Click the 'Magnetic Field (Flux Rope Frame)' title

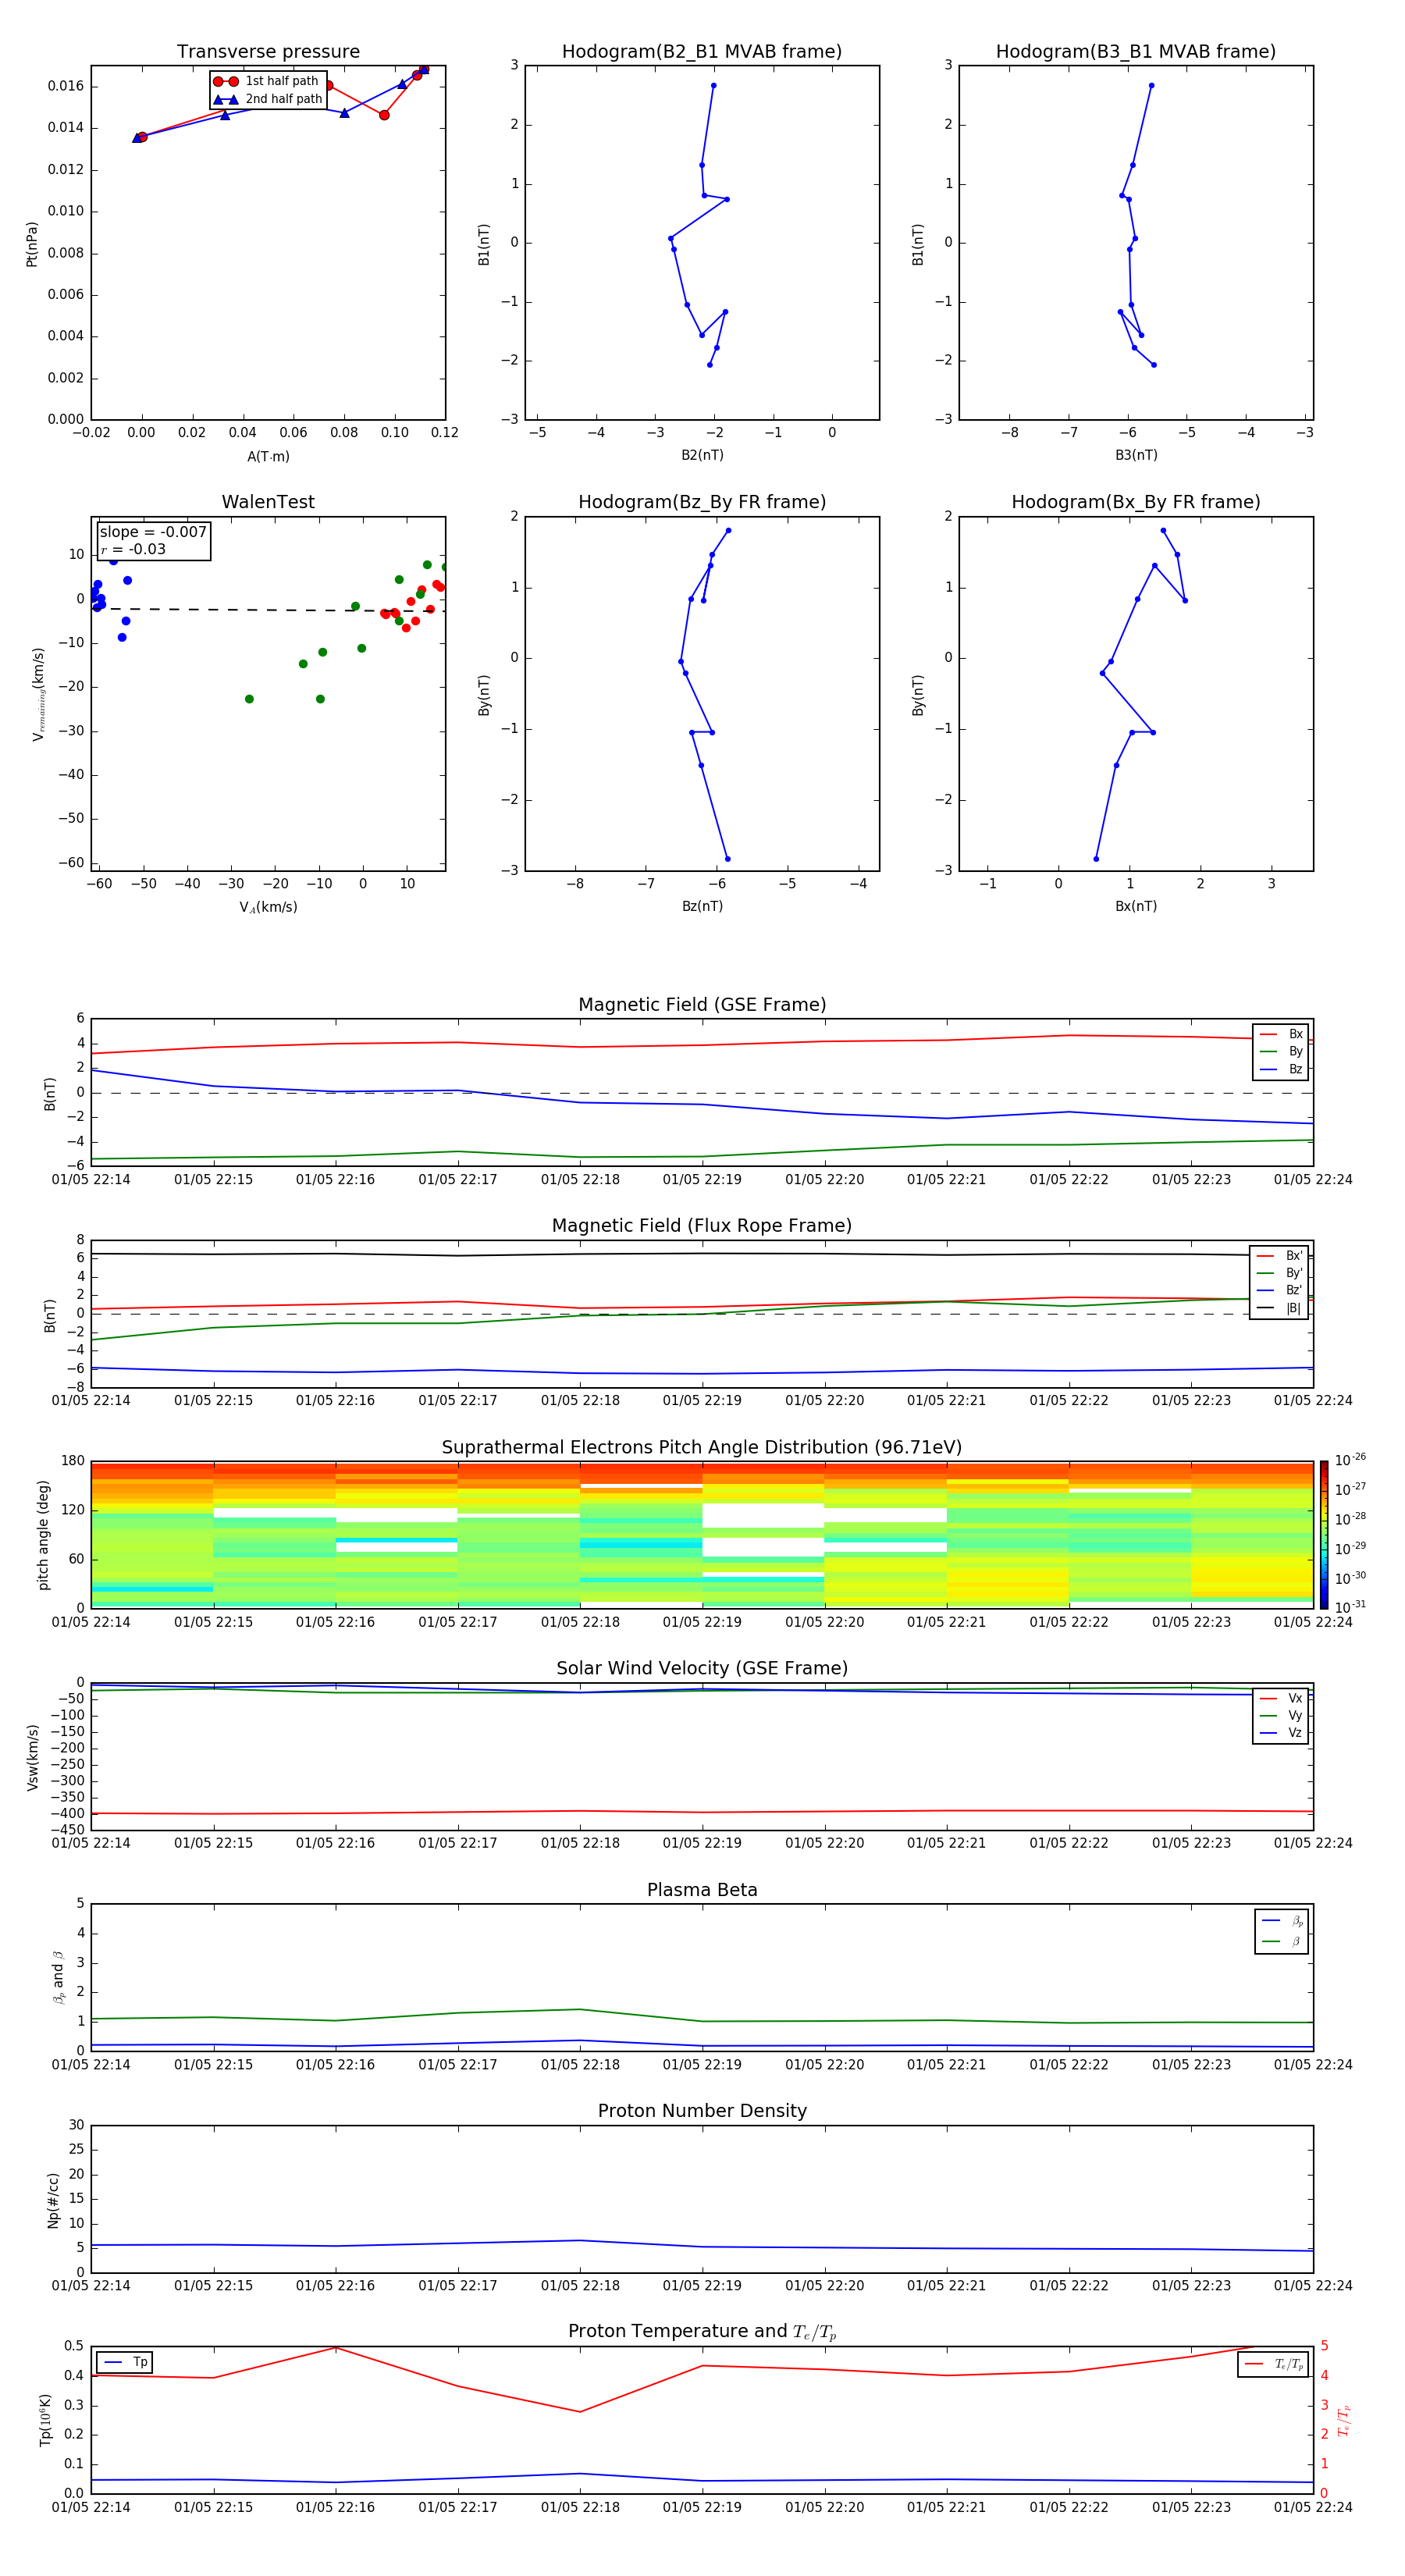pyautogui.click(x=702, y=1226)
